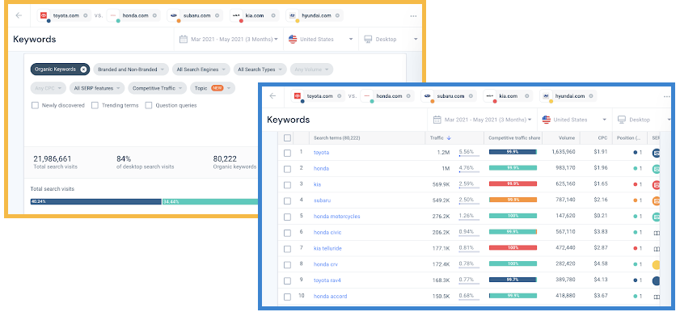Open the toyota keyword link
The height and width of the screenshot is (312, 680).
pos(321,153)
